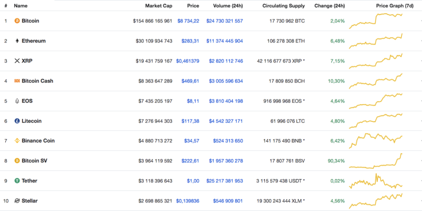View Stellar 7-day price graph

point(376,201)
